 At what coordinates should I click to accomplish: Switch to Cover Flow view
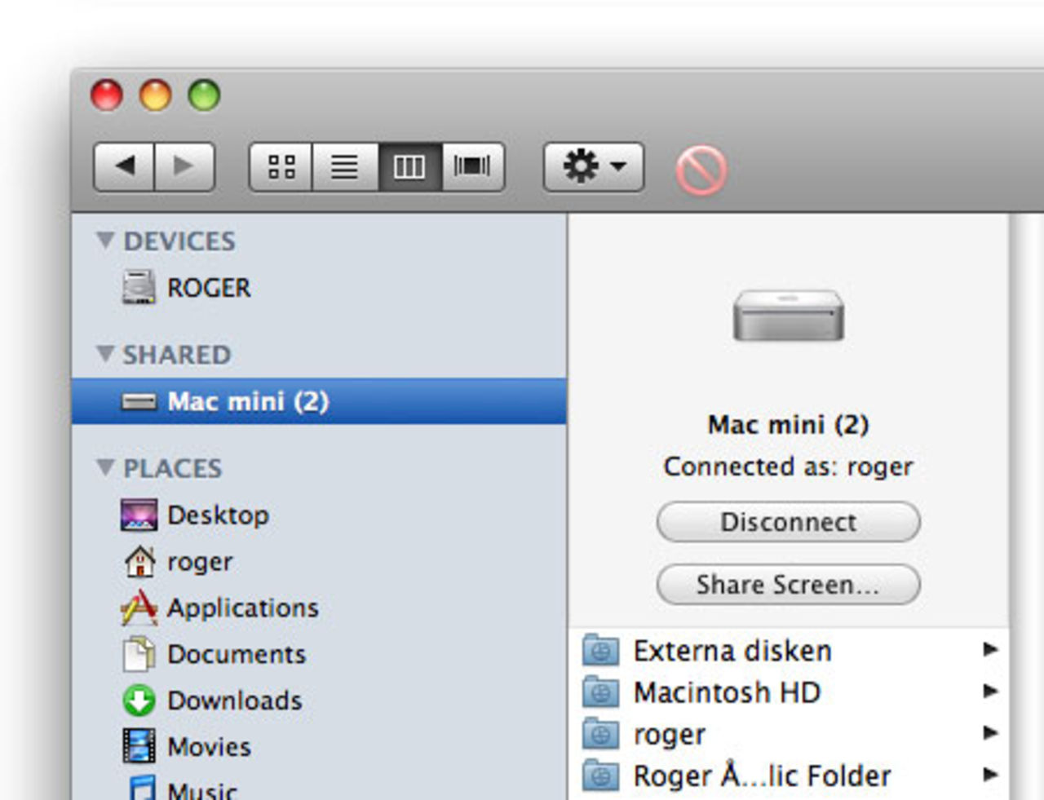(472, 167)
